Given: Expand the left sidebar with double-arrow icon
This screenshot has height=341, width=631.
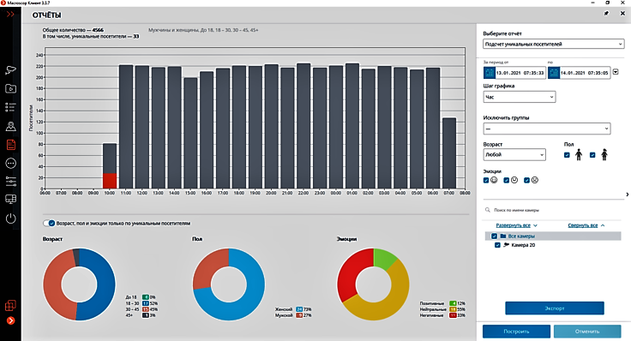Looking at the screenshot, I should (10, 15).
